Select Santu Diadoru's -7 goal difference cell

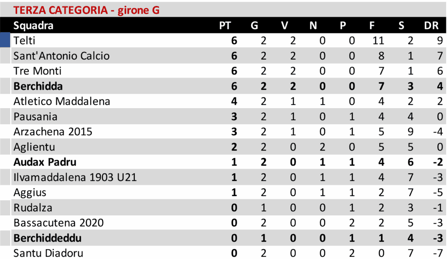(x=437, y=253)
